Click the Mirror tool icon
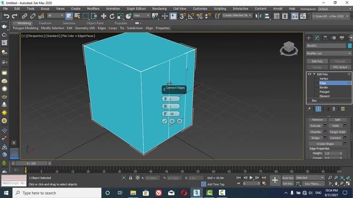353x198 pixels. (258, 16)
